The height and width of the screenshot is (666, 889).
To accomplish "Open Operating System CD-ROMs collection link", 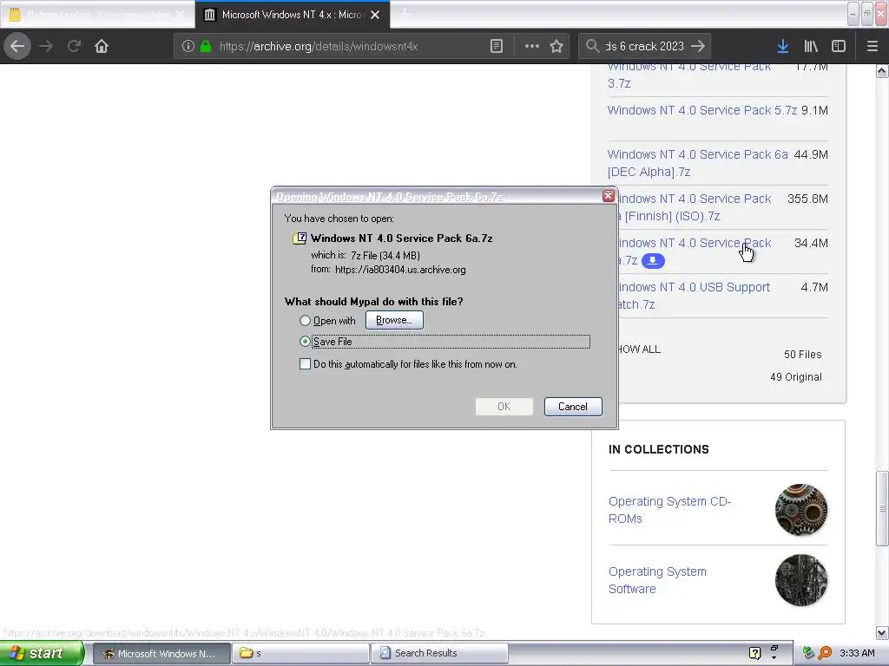I will click(669, 510).
